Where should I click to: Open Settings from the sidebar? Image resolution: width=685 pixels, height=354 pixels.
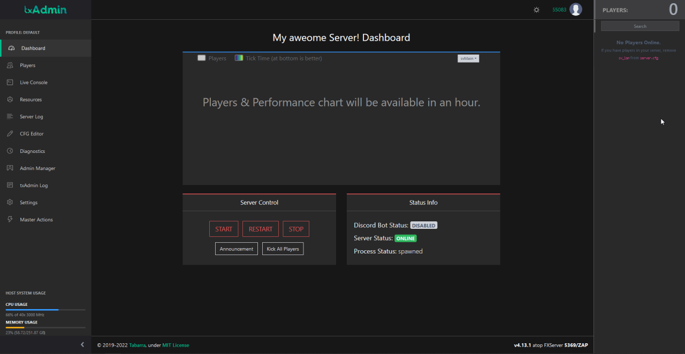coord(45,202)
